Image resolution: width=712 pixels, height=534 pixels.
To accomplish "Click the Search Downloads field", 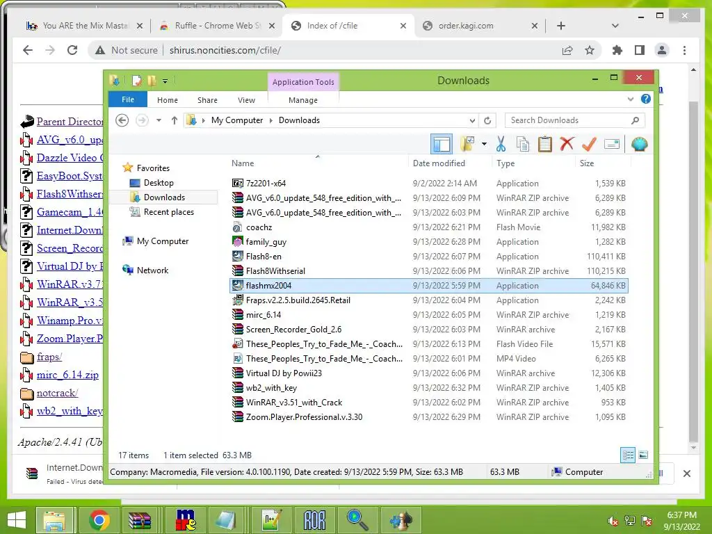I will click(575, 120).
